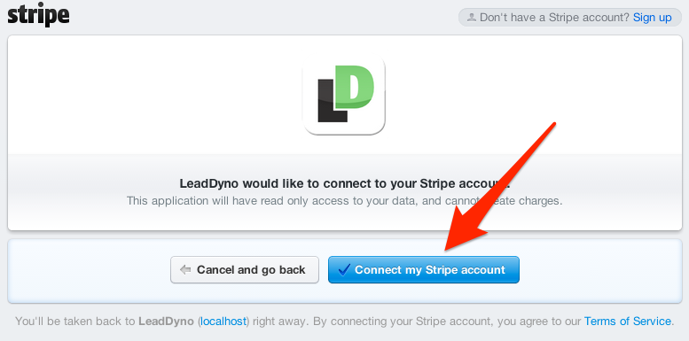Select the Cancel and go back button
This screenshot has height=341, width=689.
tap(245, 270)
